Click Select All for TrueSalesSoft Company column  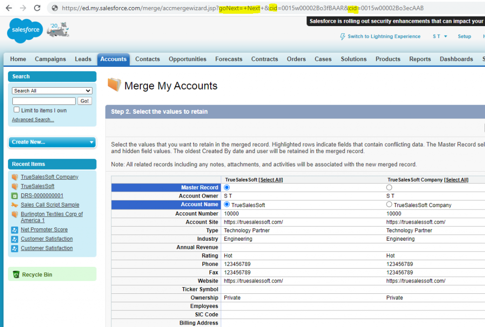pos(456,180)
